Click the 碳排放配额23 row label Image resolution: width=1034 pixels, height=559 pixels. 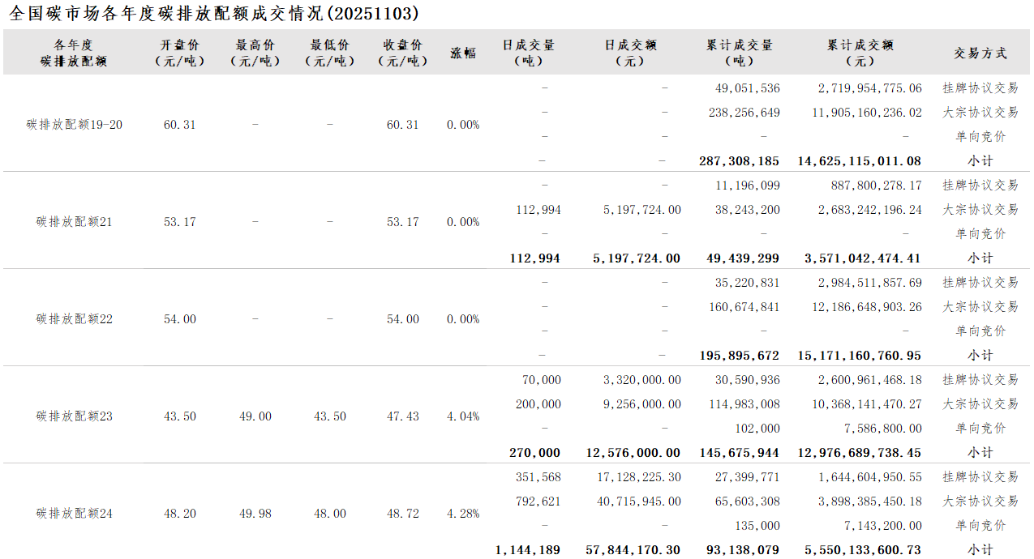(x=75, y=416)
